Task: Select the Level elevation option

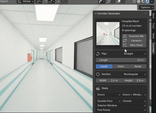Action: tap(104, 67)
